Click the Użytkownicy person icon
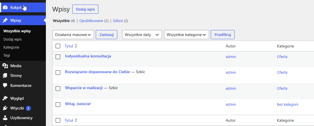This screenshot has width=314, height=126. coord(5,118)
